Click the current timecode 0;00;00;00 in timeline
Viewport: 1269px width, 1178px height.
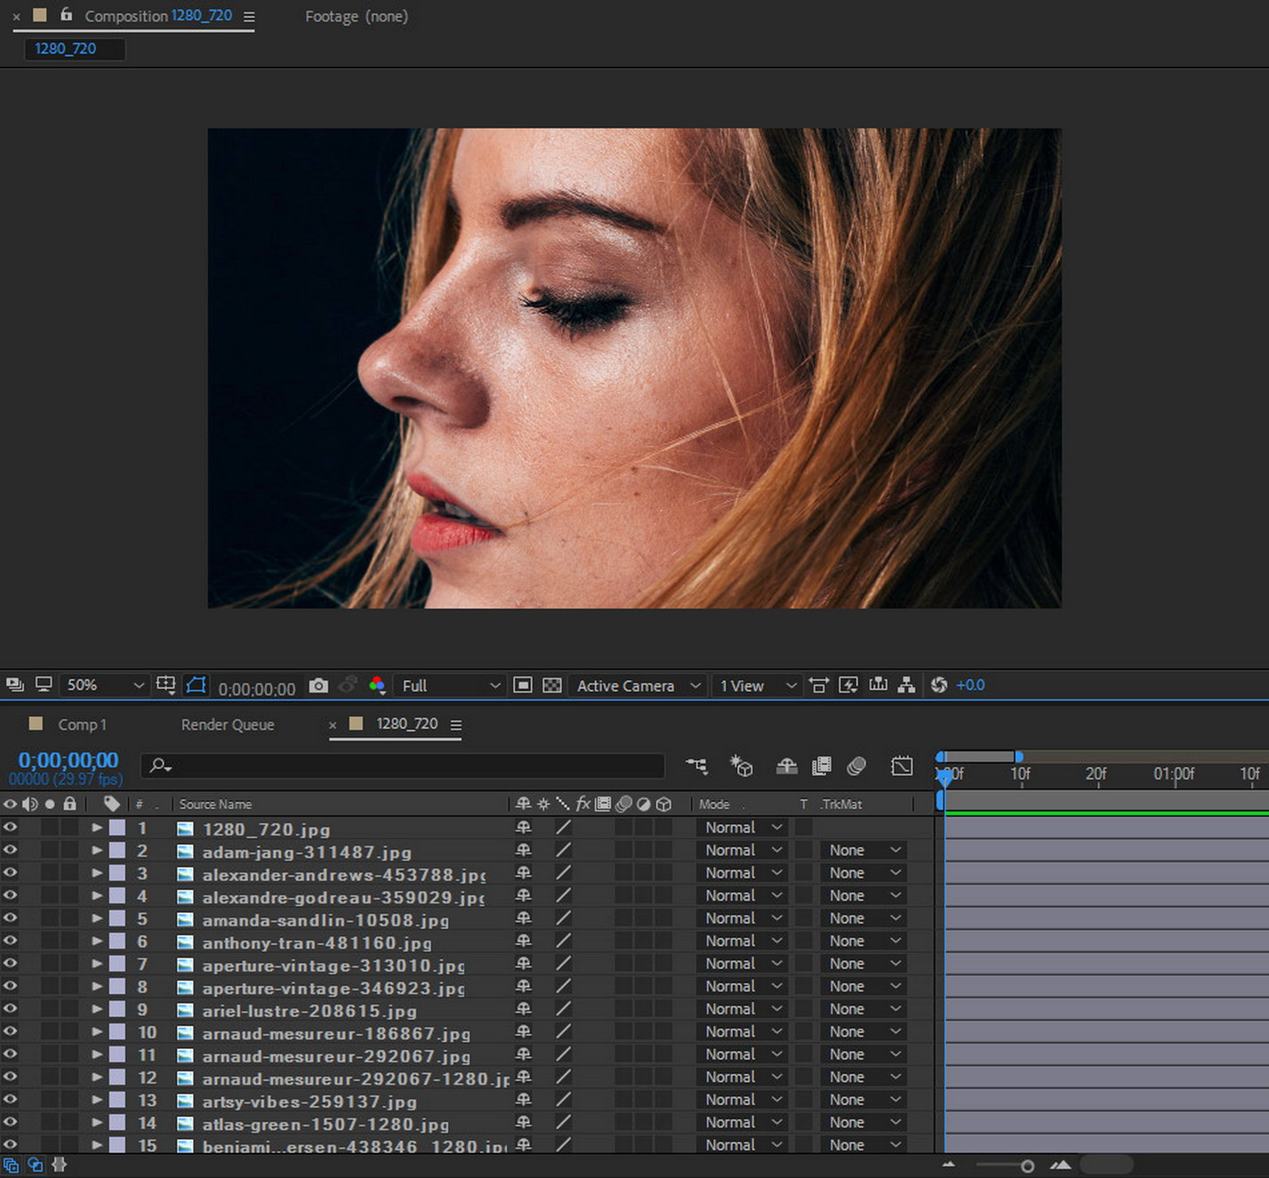point(68,760)
